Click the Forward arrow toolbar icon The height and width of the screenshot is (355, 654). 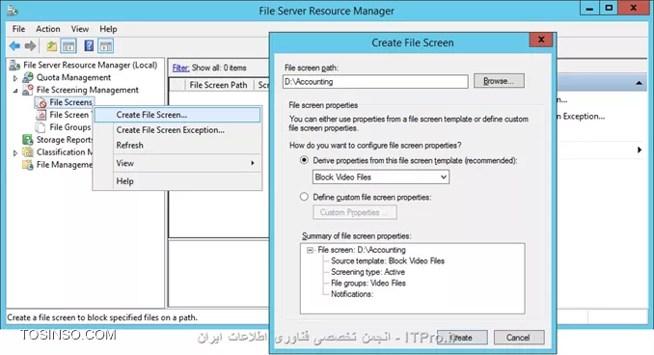click(30, 46)
